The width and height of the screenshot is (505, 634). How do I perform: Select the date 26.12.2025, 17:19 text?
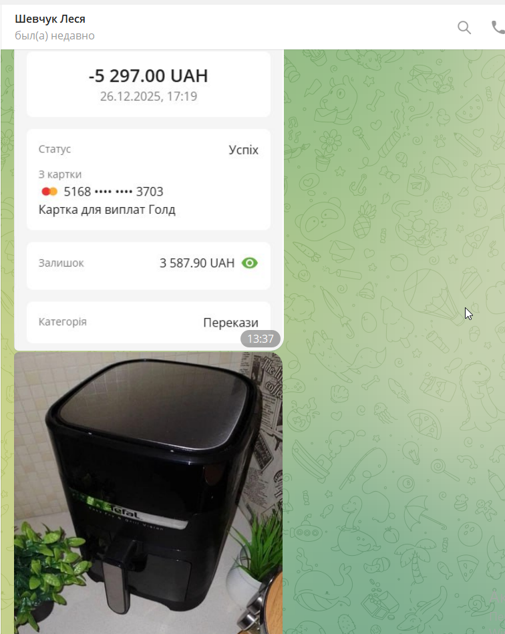pos(148,96)
